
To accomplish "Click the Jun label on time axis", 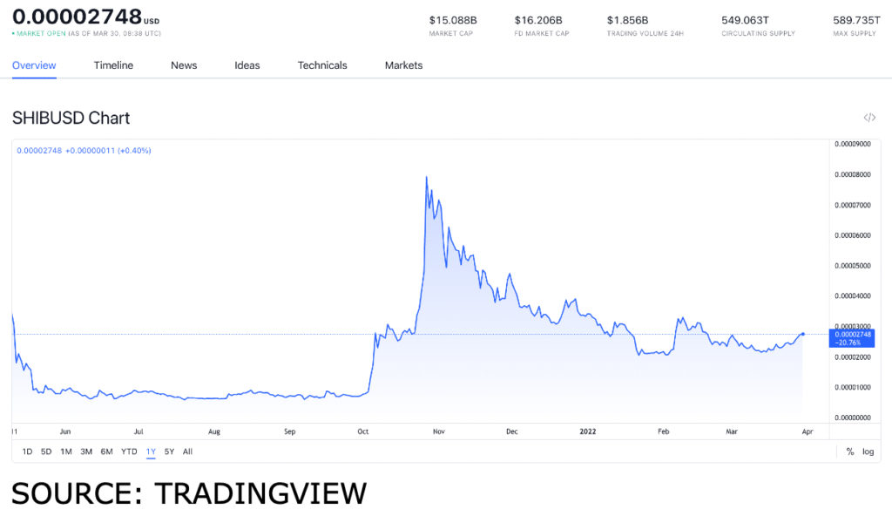I will point(65,431).
